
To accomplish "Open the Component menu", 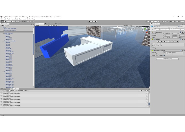I will 22,19.
